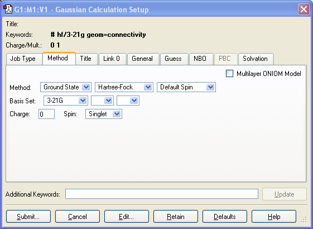Screen dimensions: 313x229
Task: Click the Edit... button
Action: pyautogui.click(x=127, y=216)
